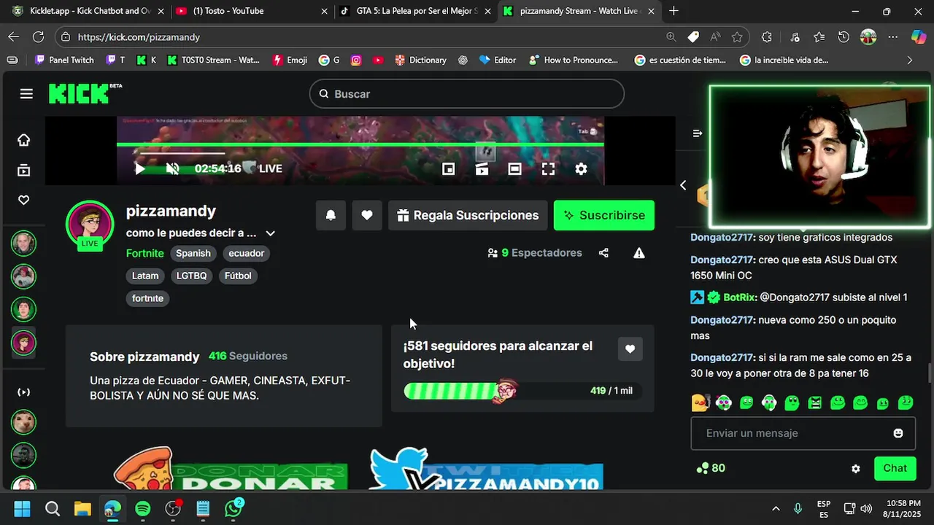Reload the page
This screenshot has width=934, height=525.
(39, 36)
